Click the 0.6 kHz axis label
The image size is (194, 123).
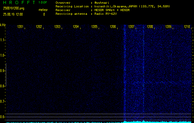2,117
